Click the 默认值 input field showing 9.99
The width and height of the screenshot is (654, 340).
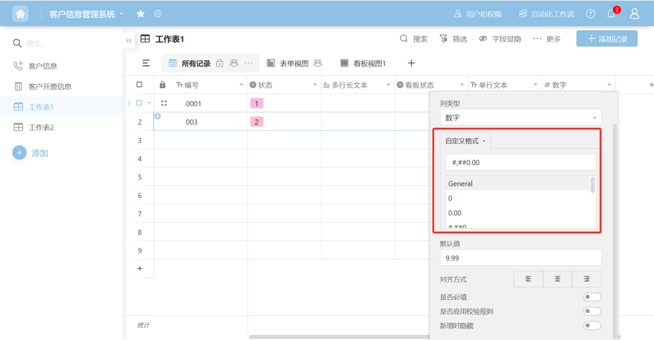[x=520, y=258]
